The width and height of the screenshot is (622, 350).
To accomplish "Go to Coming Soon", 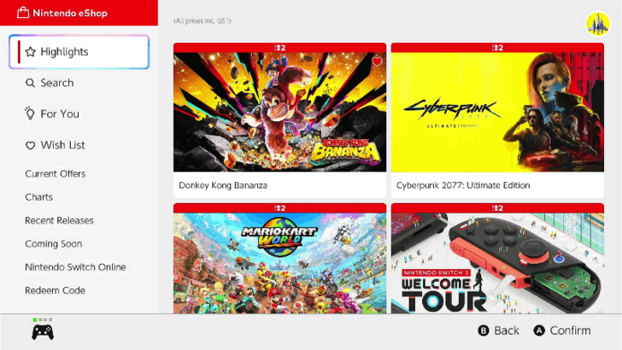I will [x=54, y=244].
